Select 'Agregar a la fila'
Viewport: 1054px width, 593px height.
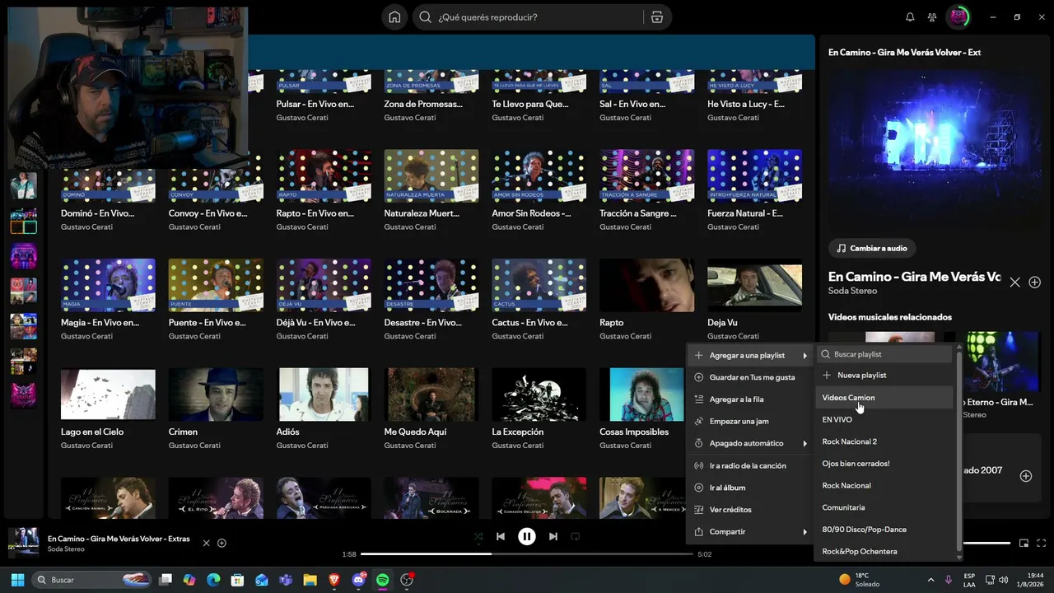coord(750,399)
